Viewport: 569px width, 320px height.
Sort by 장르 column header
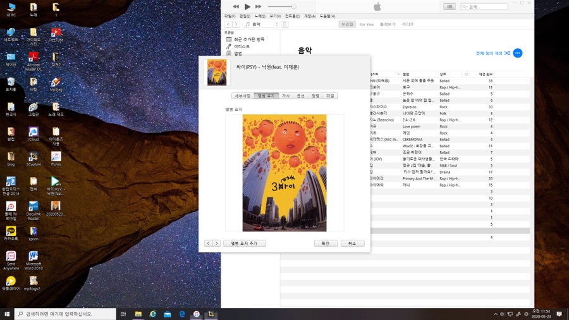tap(450, 74)
